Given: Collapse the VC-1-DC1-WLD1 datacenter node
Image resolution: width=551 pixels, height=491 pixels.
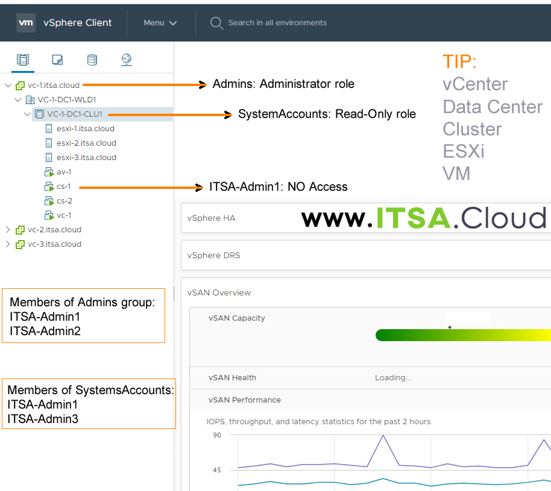Looking at the screenshot, I should pyautogui.click(x=18, y=100).
